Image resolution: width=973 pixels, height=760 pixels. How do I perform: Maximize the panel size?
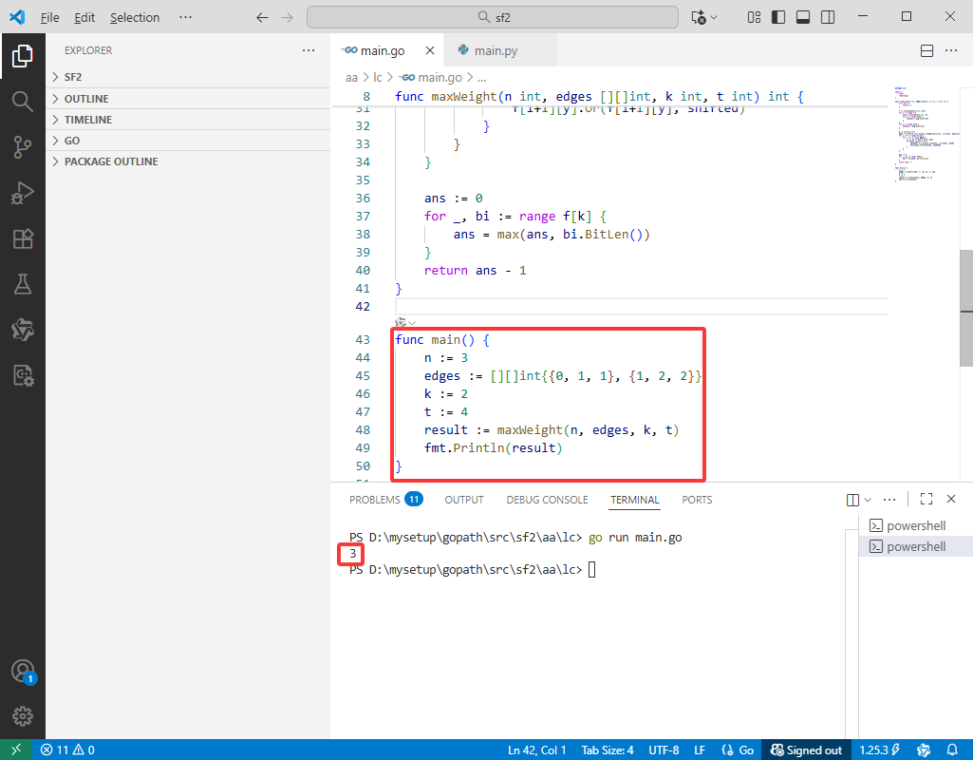pyautogui.click(x=926, y=499)
